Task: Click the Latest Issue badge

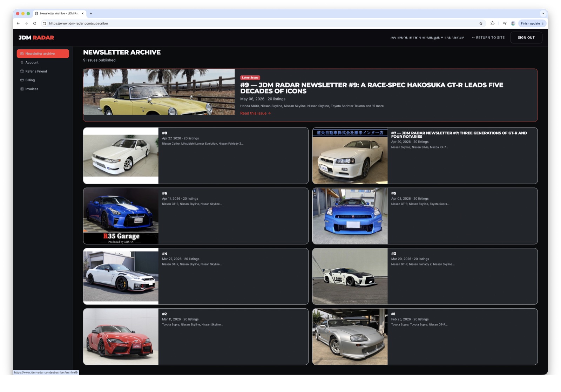Action: point(250,77)
